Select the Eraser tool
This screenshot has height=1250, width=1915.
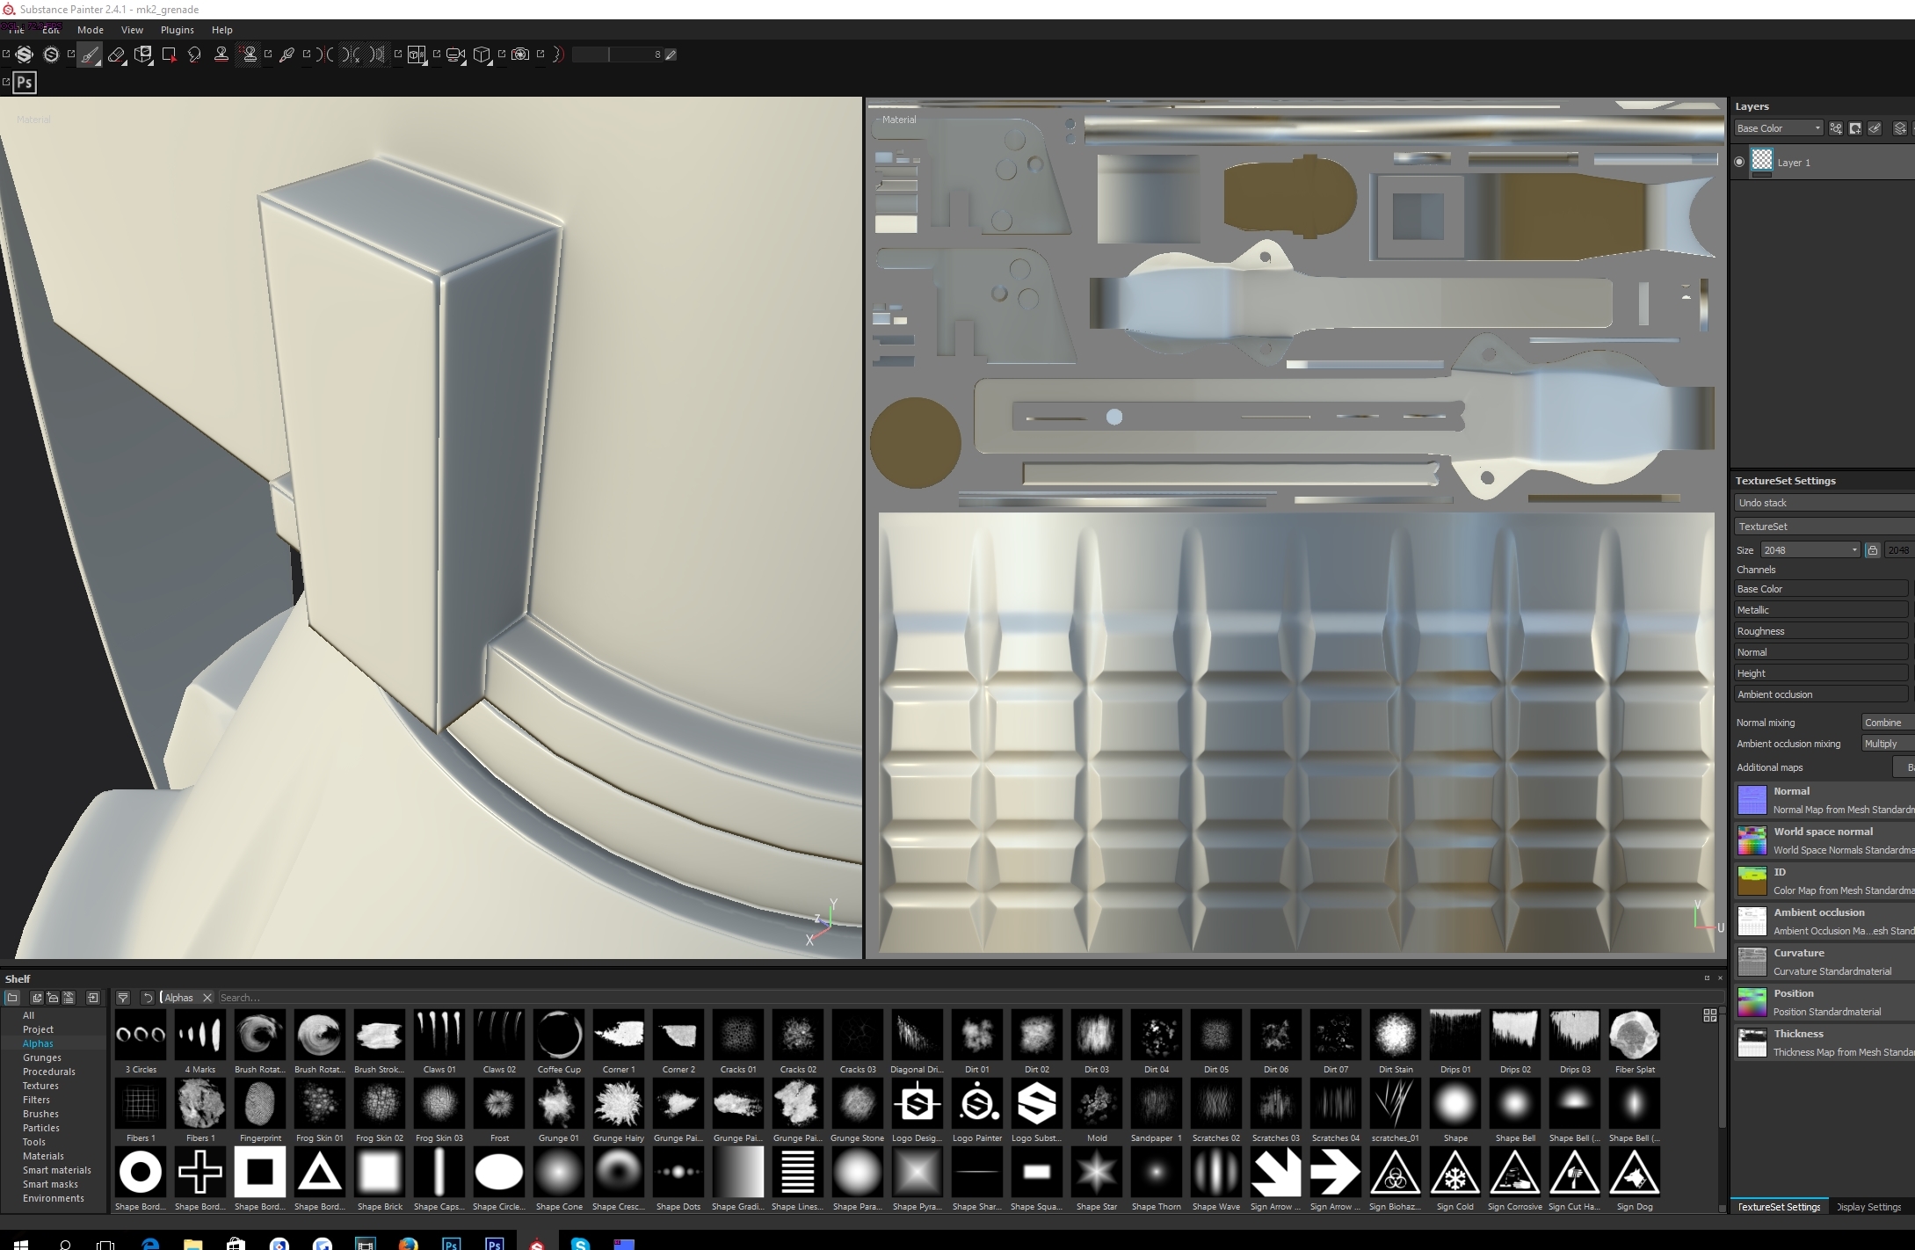tap(116, 55)
